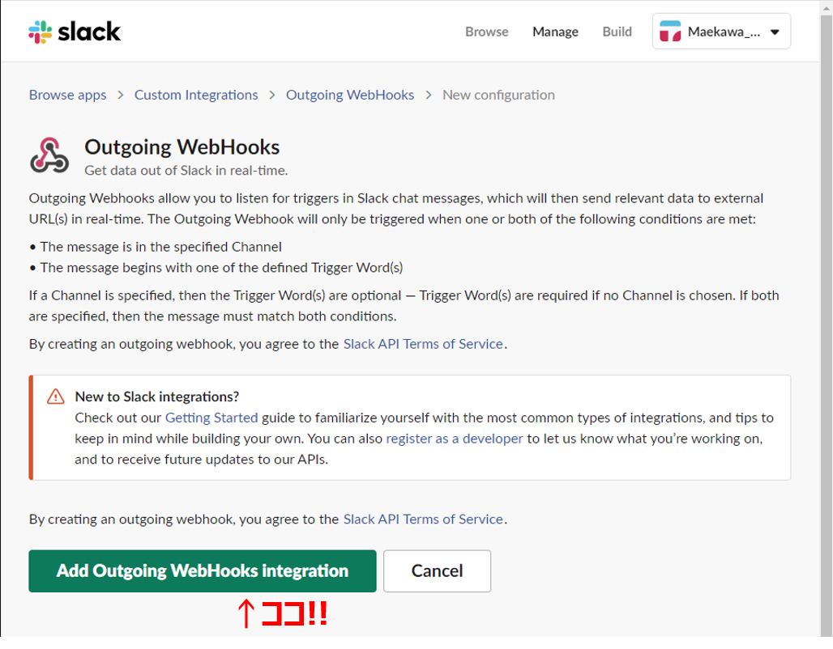
Task: Go to Browse apps breadcrumb
Action: click(x=67, y=95)
